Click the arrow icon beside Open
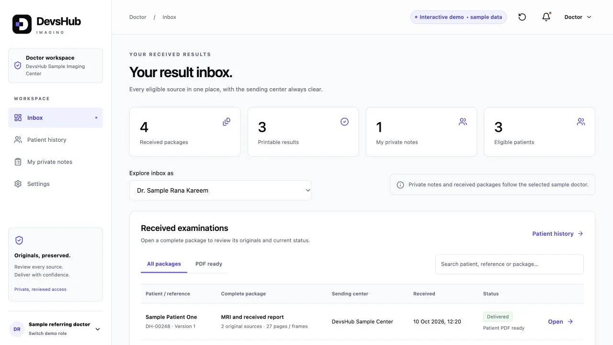The height and width of the screenshot is (345, 613). click(x=570, y=322)
